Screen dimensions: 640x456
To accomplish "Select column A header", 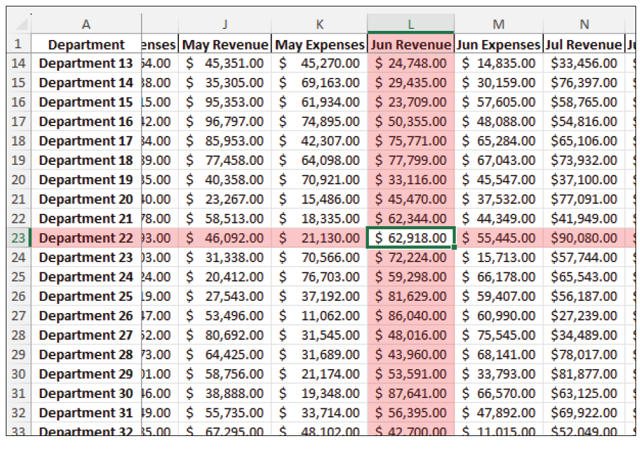I will (x=86, y=24).
